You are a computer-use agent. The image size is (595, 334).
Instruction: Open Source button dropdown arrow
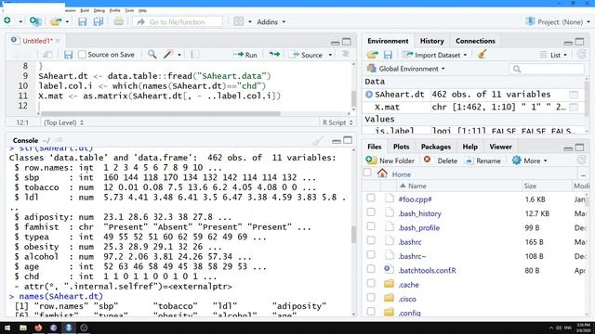[x=330, y=55]
